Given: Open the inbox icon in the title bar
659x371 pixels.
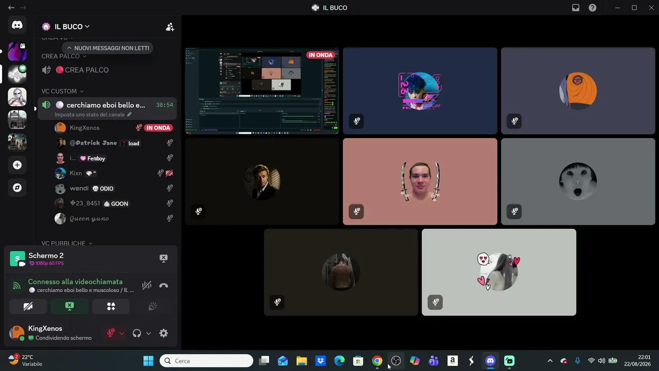Looking at the screenshot, I should [576, 8].
